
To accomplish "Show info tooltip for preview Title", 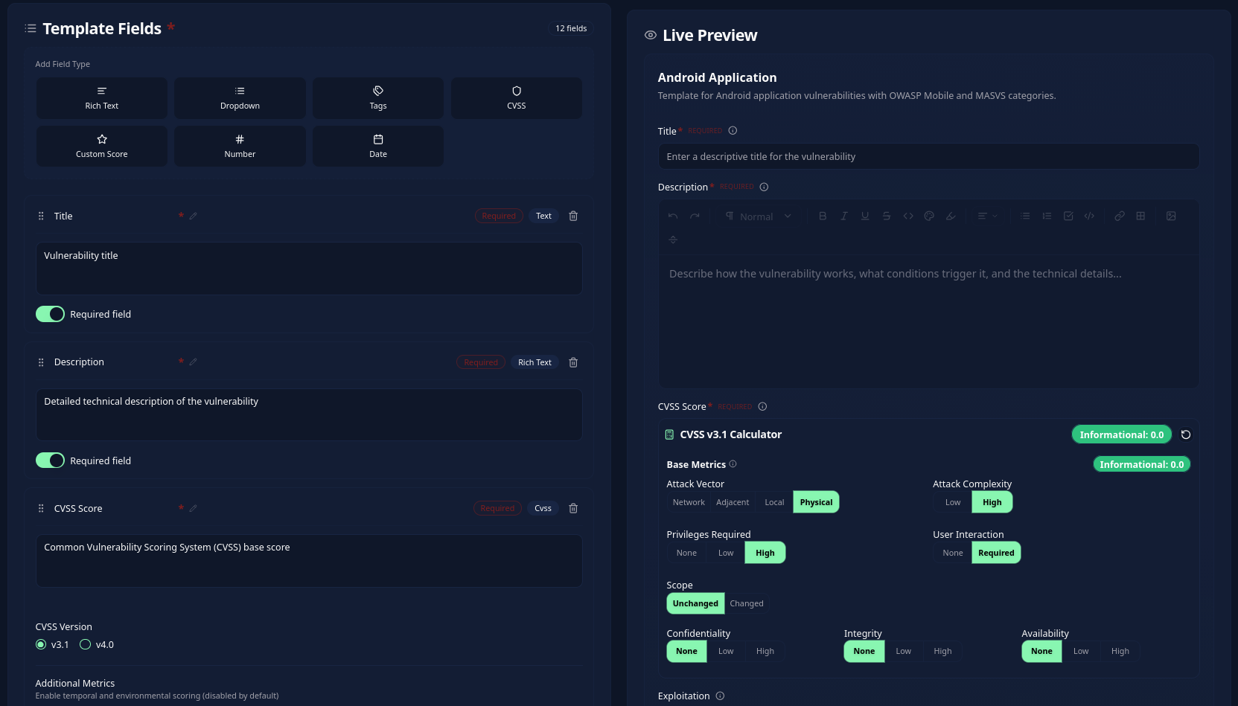I will tap(733, 131).
